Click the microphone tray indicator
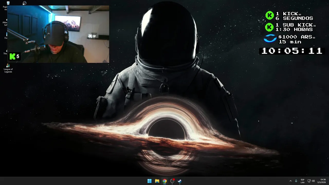Screen dimensions: 329x185 tap(296, 181)
